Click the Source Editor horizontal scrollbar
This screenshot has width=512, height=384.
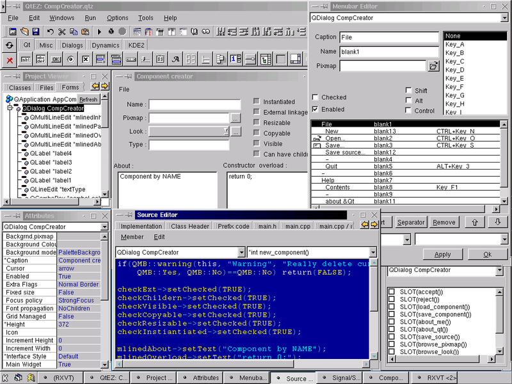[x=243, y=364]
